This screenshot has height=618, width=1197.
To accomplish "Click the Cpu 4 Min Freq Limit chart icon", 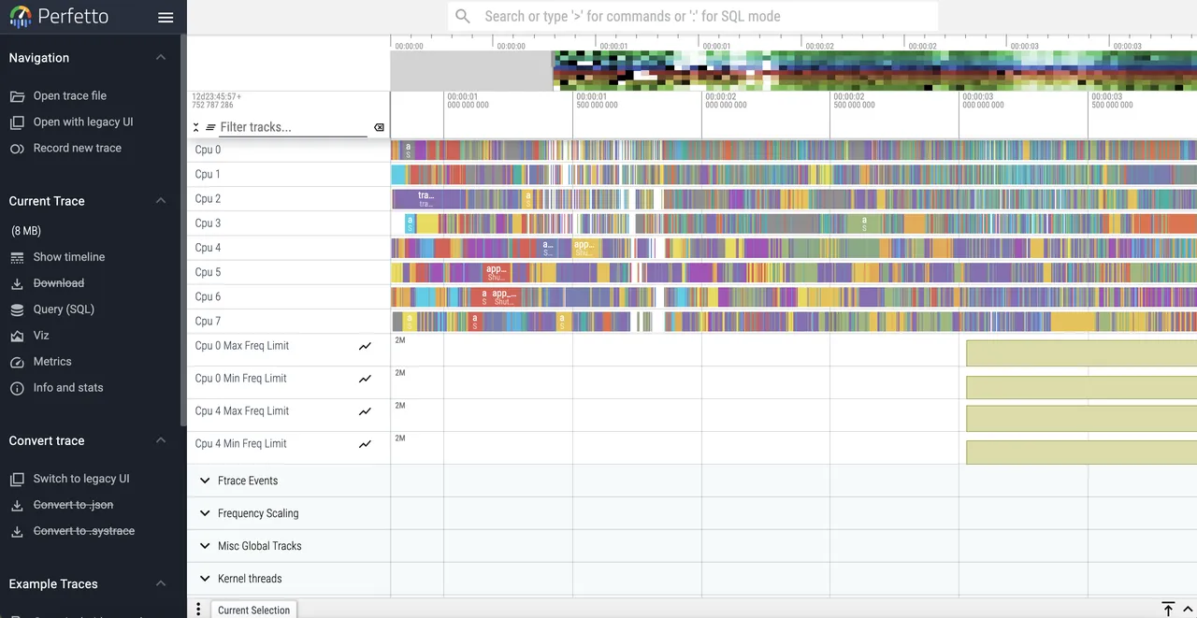I will coord(365,444).
